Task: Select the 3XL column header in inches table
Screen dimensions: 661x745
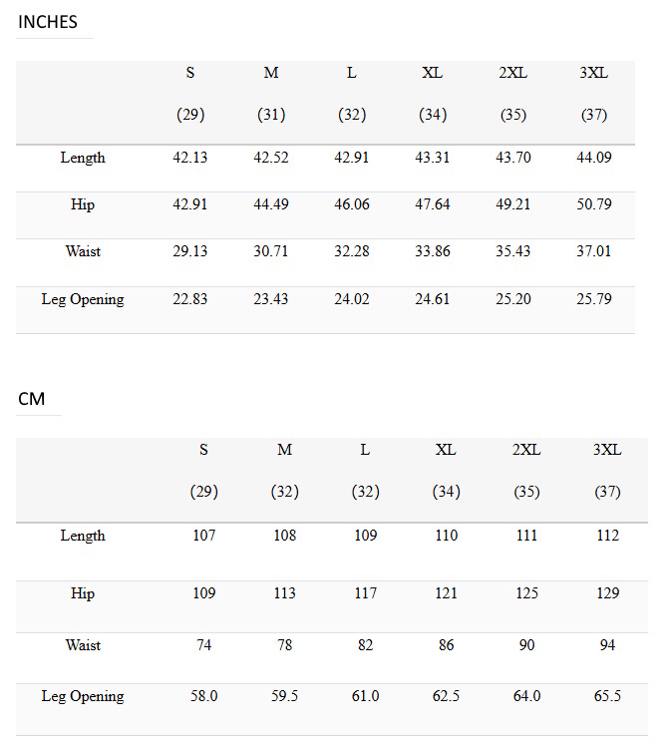Action: [x=594, y=73]
